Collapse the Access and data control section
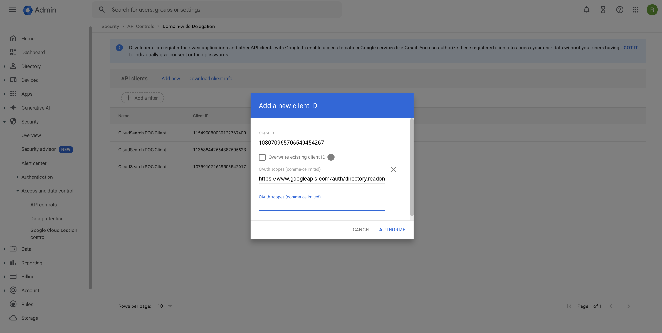Viewport: 662px width, 333px height. [18, 191]
